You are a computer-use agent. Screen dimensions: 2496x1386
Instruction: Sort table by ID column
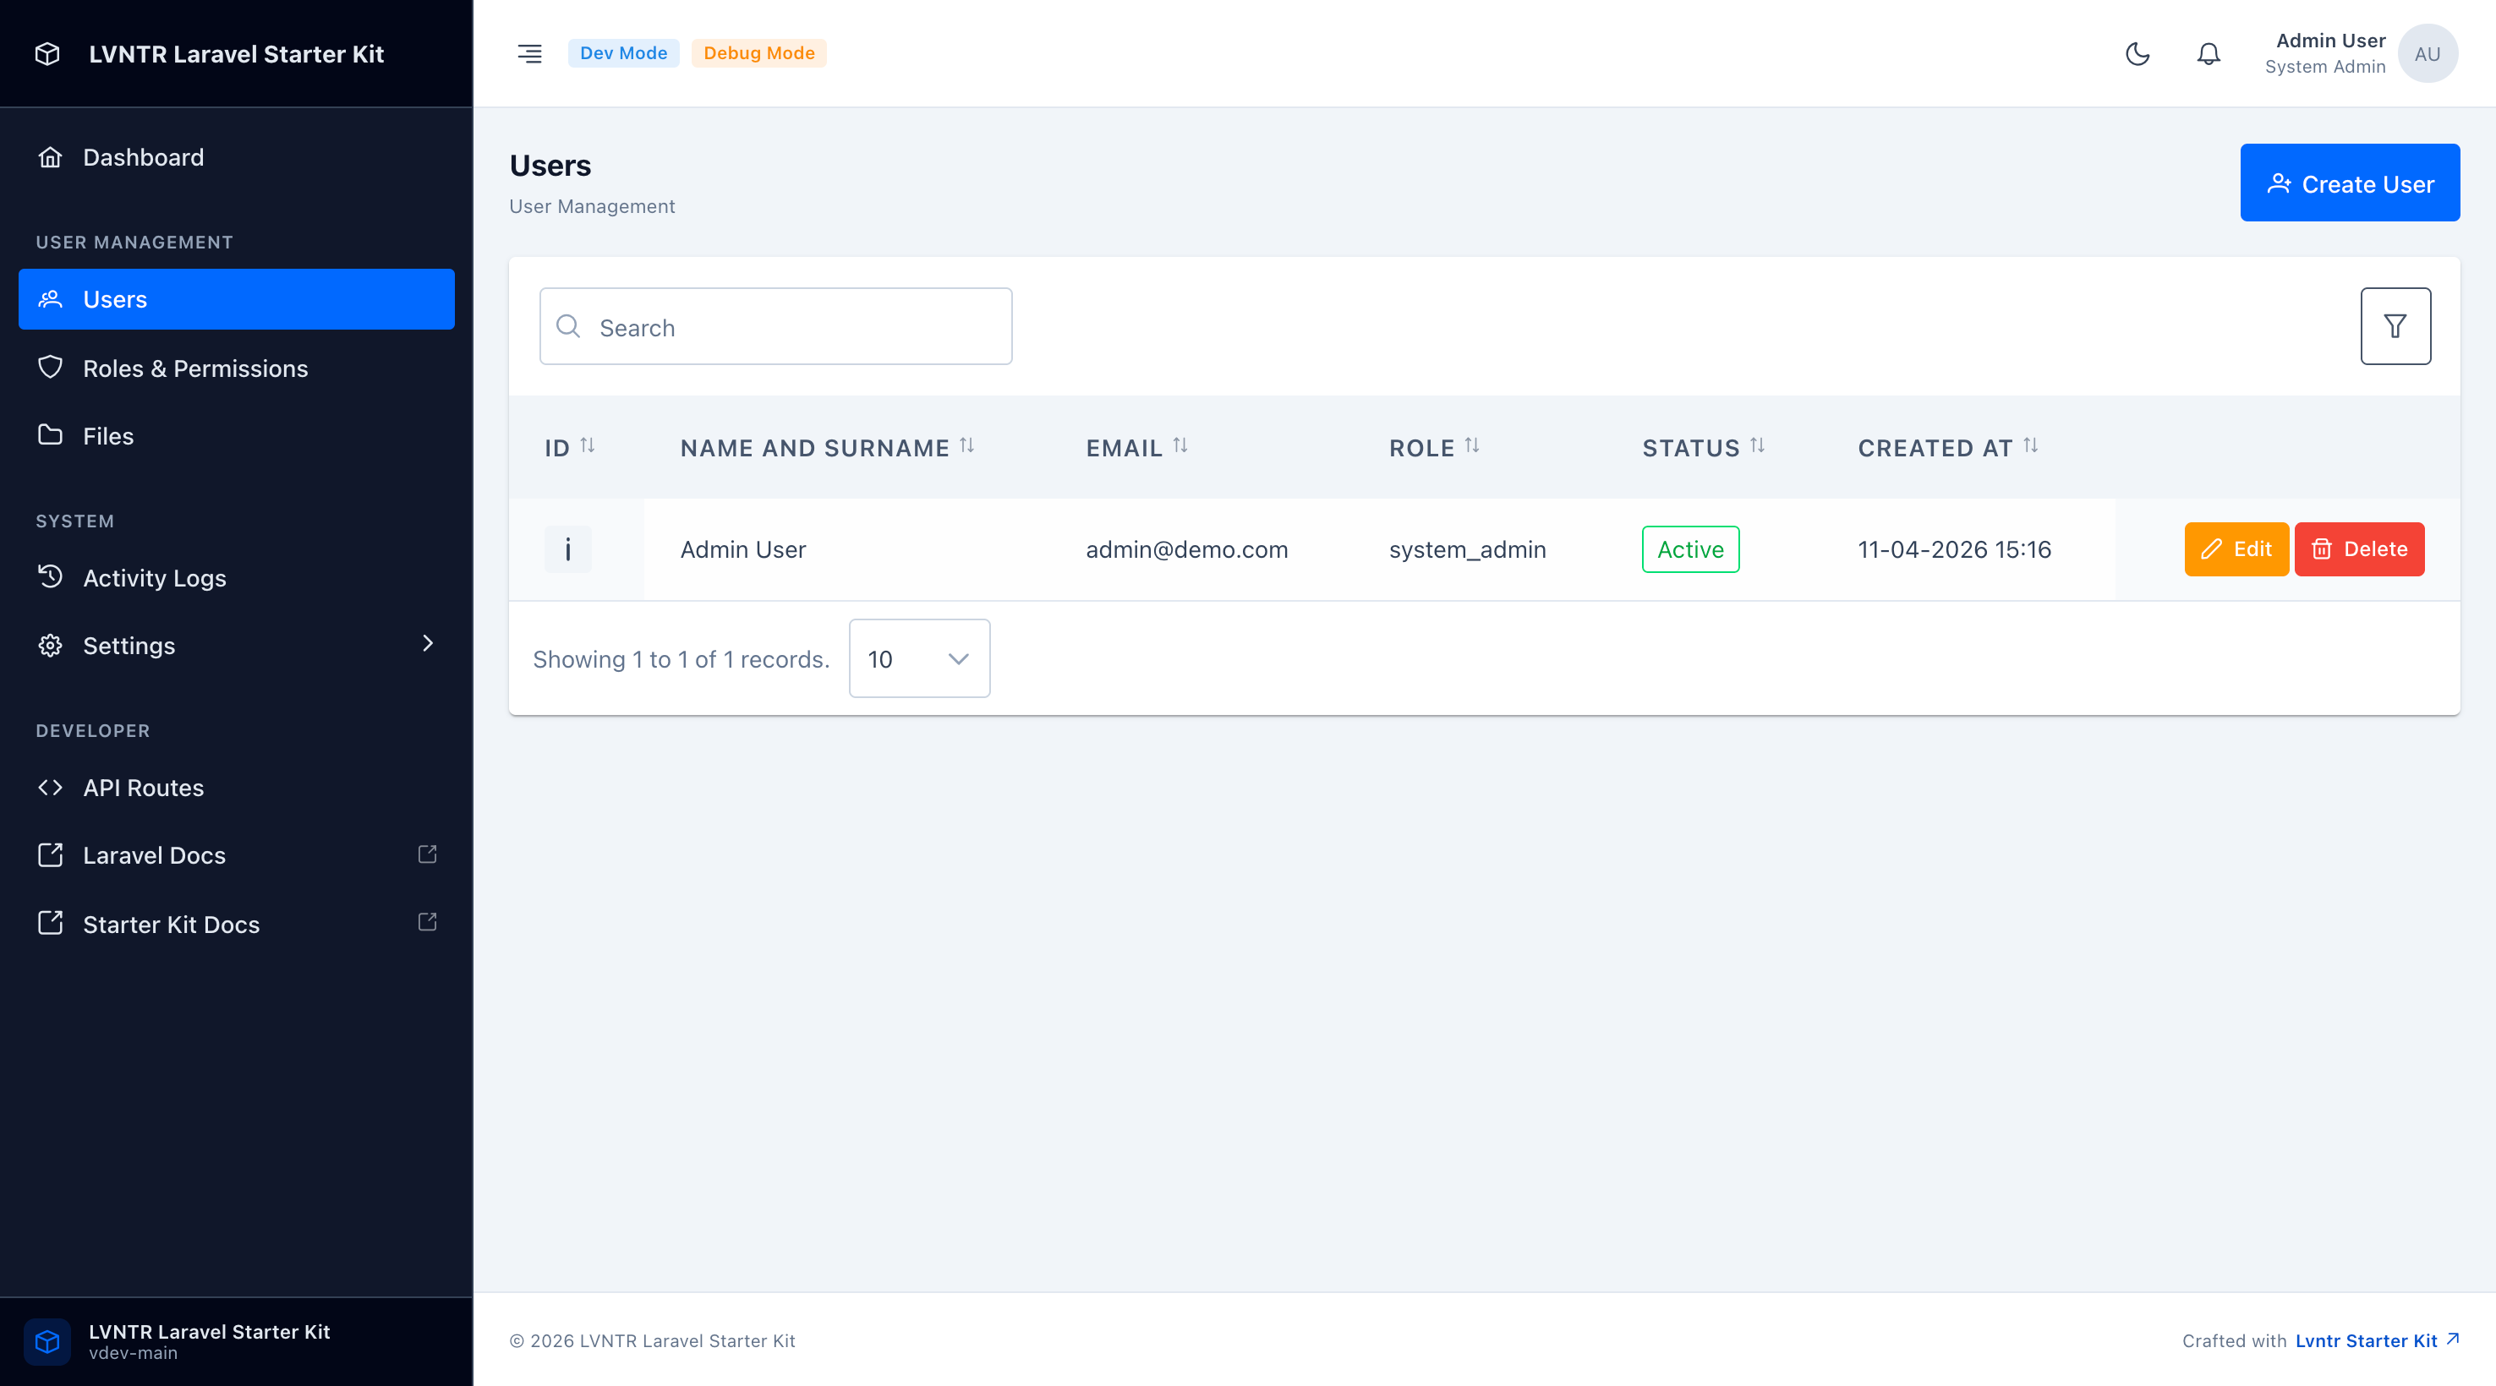(587, 445)
